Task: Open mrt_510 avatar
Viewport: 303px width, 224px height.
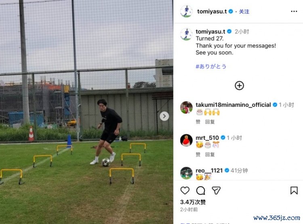Action: point(186,140)
